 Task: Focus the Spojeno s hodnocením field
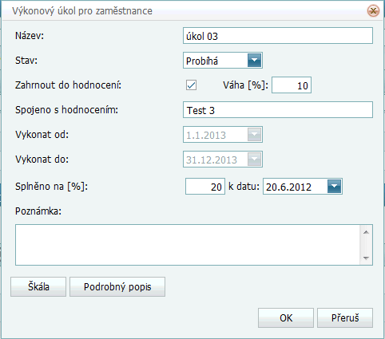pos(278,110)
